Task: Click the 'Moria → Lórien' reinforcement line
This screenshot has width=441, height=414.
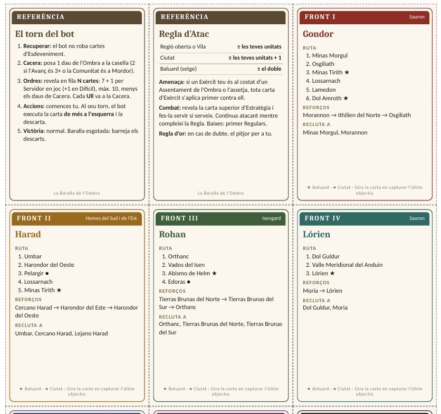Action: pyautogui.click(x=322, y=291)
